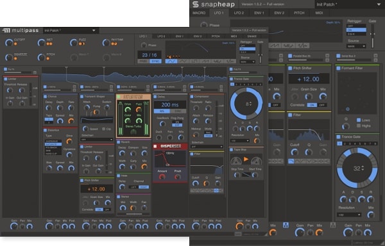This screenshot has width=385, height=246.
Task: Click the FREE button under 23/16
Action: [143, 61]
